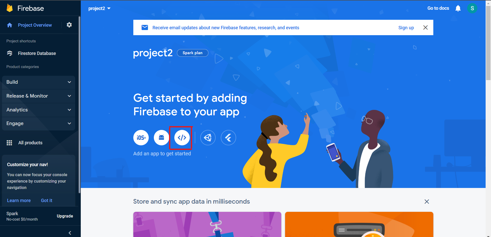491x237 pixels.
Task: Expand the Analytics category
Action: [x=39, y=110]
